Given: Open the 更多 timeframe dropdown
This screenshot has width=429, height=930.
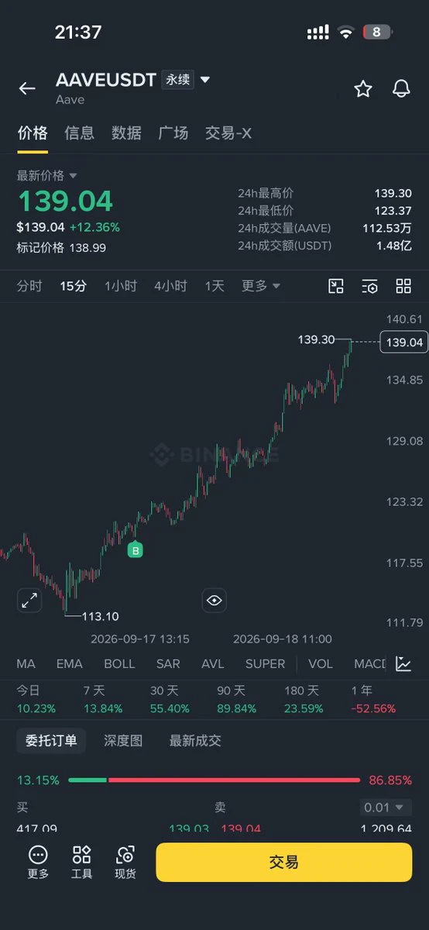Looking at the screenshot, I should 261,286.
